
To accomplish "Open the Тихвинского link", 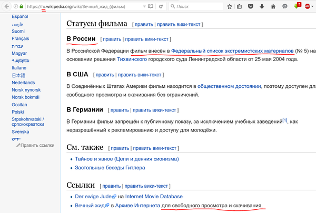I will point(132,59).
